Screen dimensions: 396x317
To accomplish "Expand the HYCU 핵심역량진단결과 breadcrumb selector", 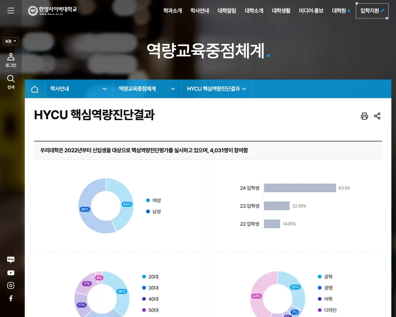I will (x=217, y=89).
